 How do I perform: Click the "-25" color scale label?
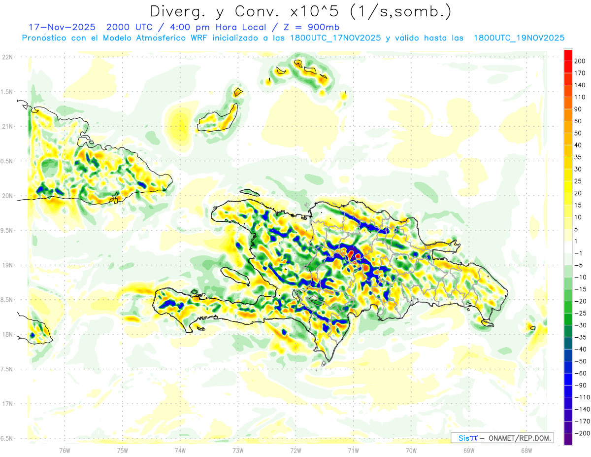(x=580, y=313)
